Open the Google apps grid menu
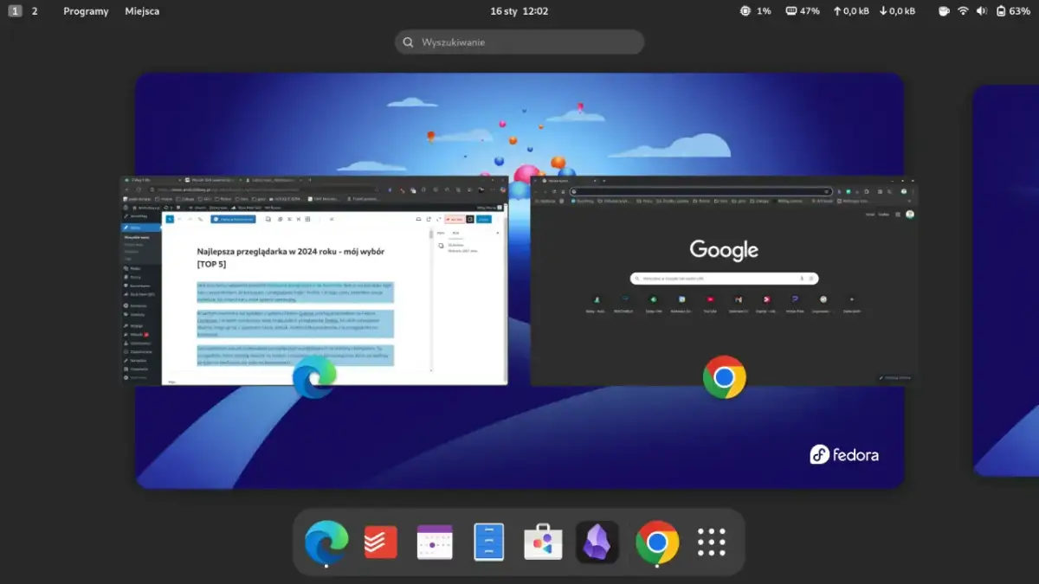1039x584 pixels. tap(898, 215)
